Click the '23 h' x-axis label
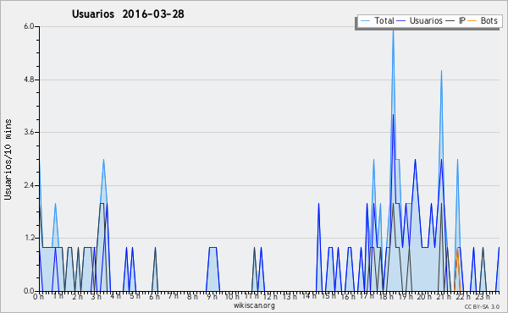508x313 pixels. click(x=482, y=296)
